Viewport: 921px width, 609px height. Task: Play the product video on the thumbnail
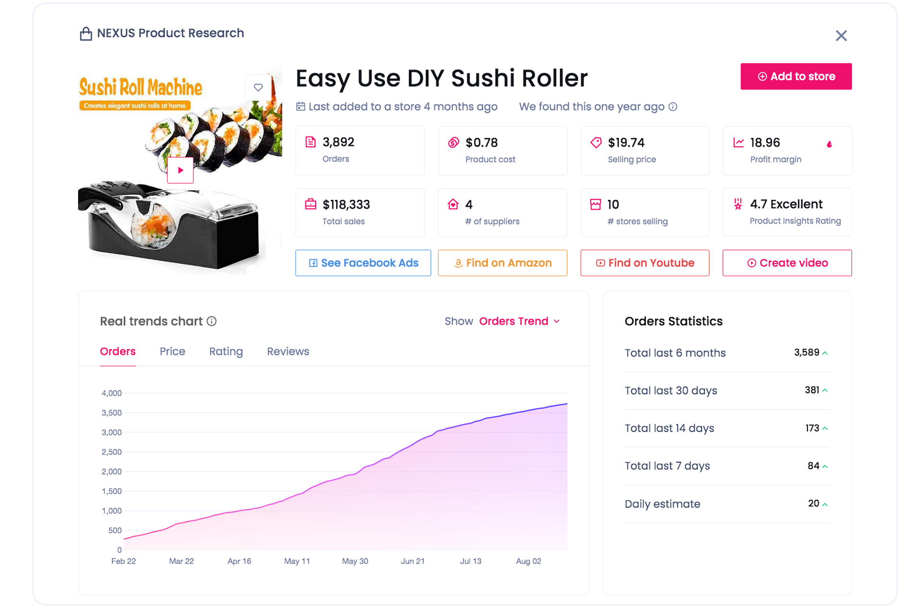point(180,170)
